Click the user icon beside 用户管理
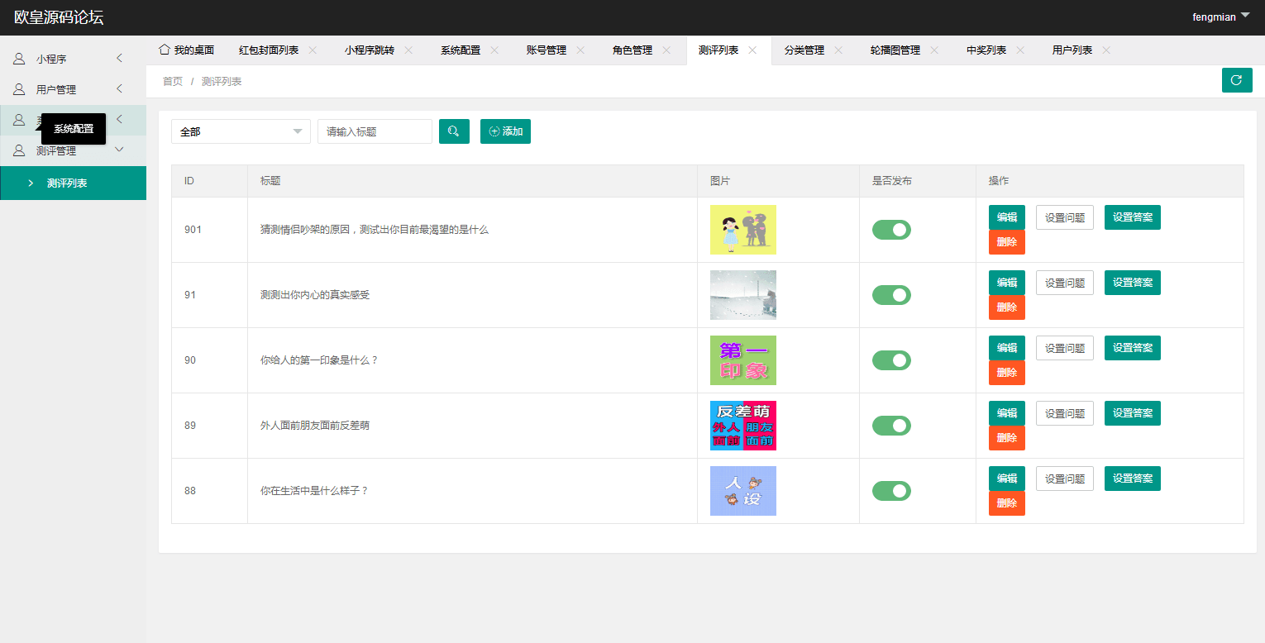The width and height of the screenshot is (1265, 643). (19, 89)
